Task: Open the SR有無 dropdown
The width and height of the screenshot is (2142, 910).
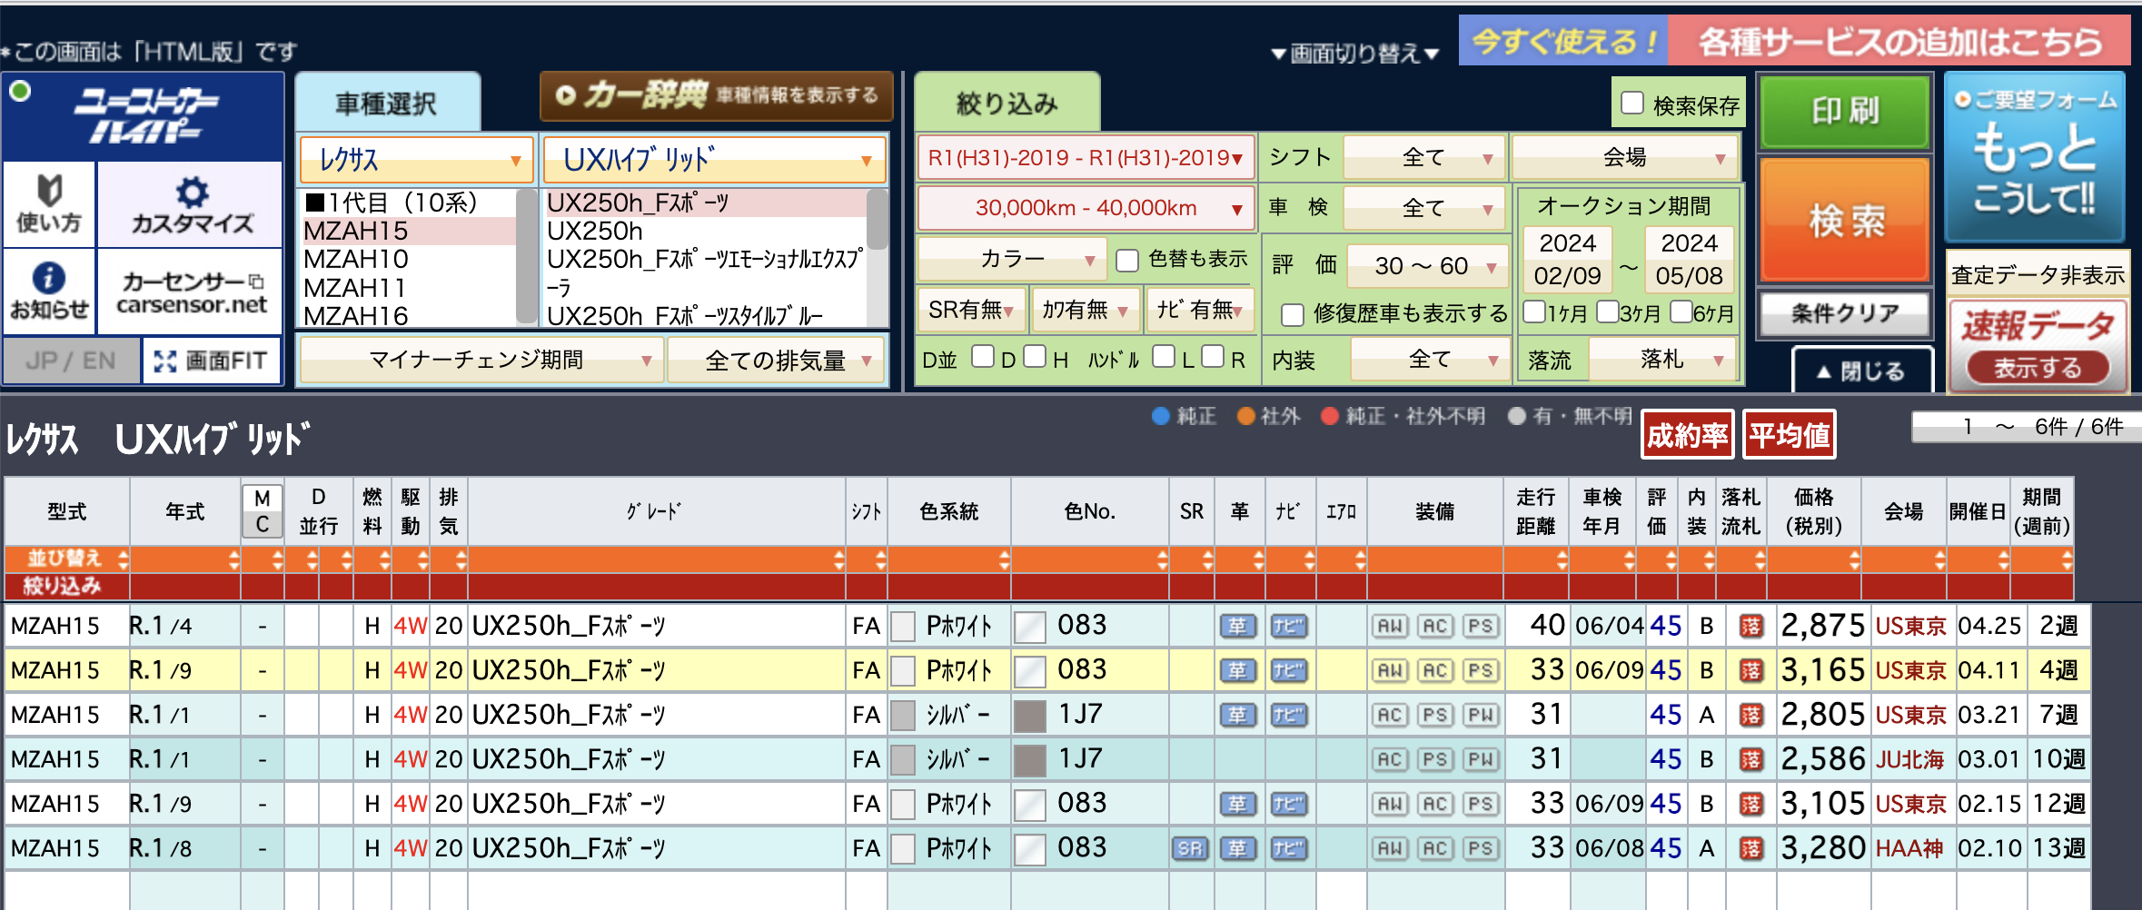Action: point(972,311)
